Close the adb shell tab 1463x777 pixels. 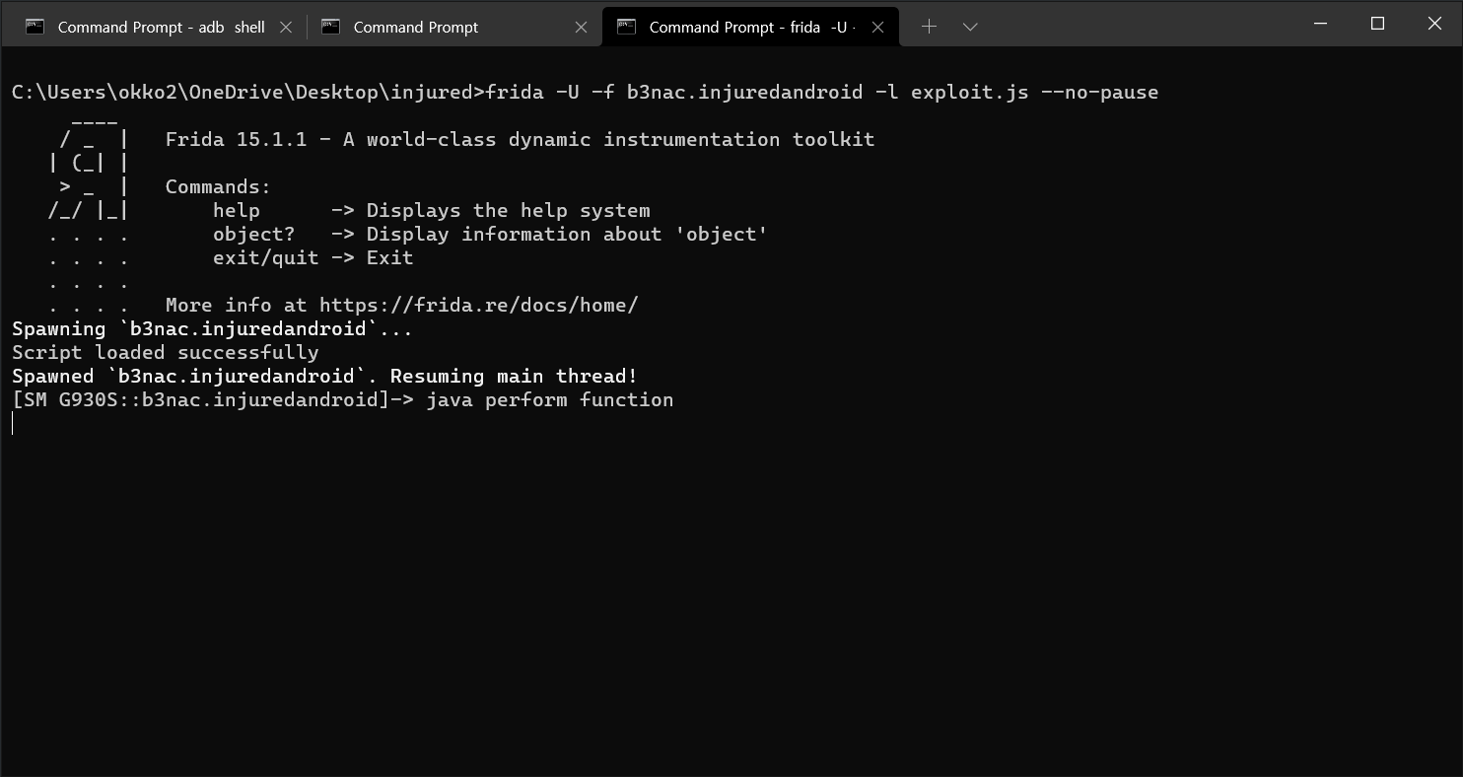[x=286, y=28]
